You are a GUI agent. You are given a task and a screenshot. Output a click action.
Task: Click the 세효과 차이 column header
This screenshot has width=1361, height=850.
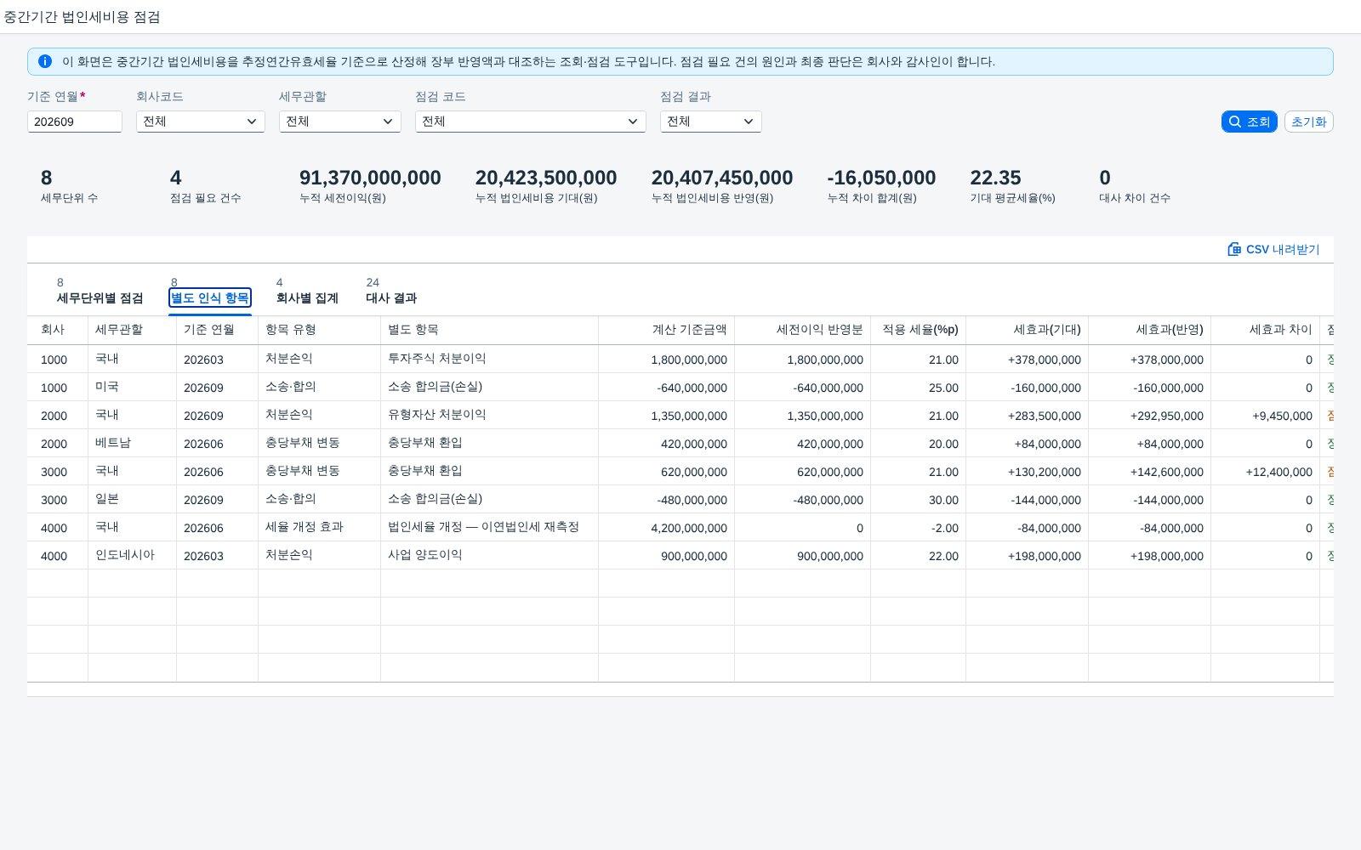(x=1266, y=330)
